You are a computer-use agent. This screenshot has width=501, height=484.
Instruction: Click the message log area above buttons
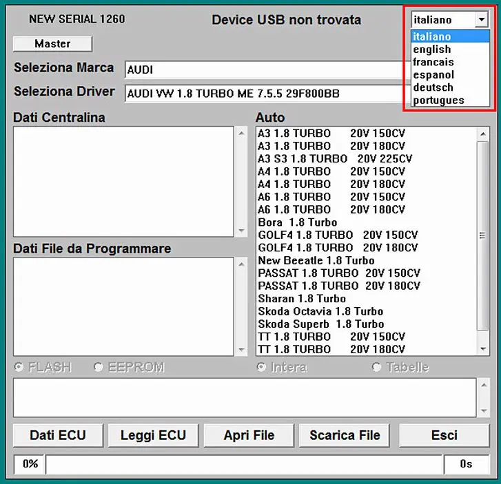[x=245, y=397]
